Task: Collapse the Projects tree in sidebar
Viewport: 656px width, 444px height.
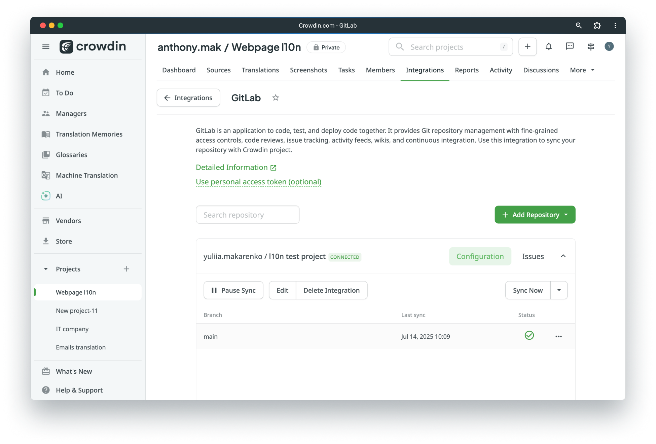Action: pos(46,269)
